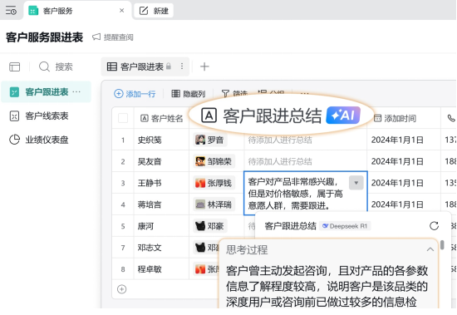Click the 提醒查阅 reminder link

point(113,37)
